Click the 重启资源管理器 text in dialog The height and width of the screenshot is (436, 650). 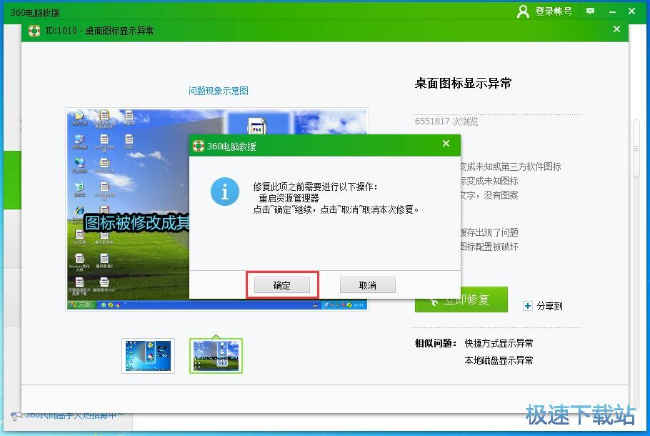(x=289, y=198)
